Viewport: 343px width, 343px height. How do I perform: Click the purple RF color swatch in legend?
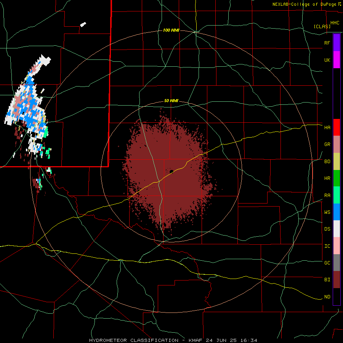pos(337,43)
